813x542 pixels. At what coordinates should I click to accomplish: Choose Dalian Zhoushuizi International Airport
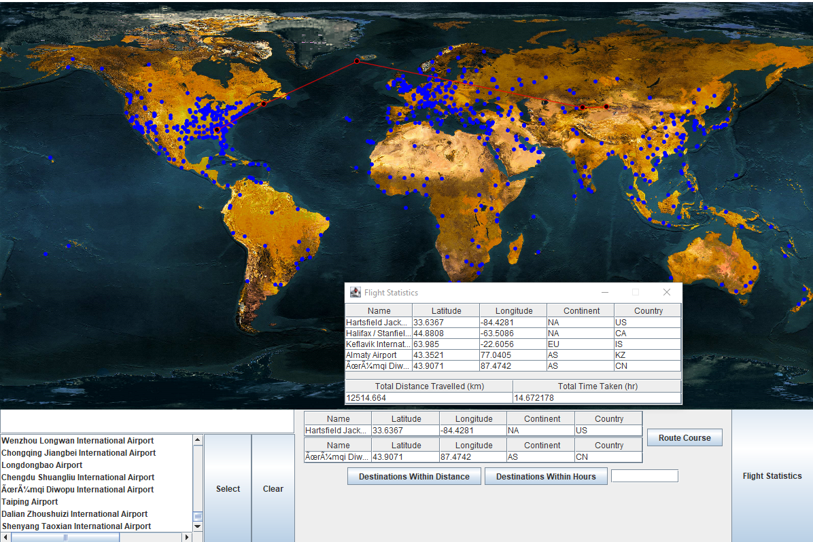point(74,514)
